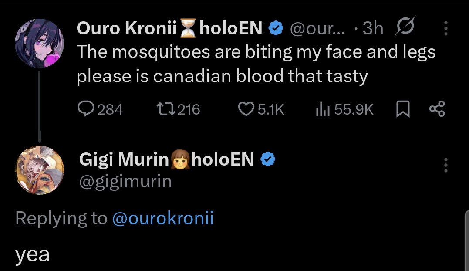
Task: Follow the @ourokronii mention link
Action: pos(163,218)
